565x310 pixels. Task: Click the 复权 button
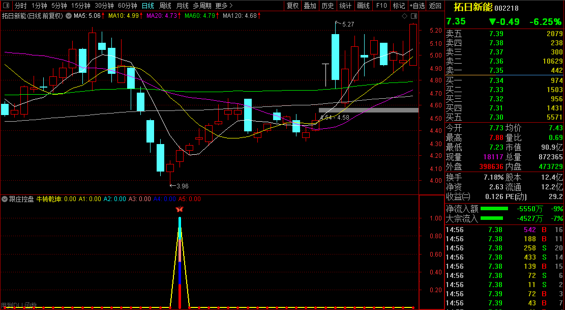[292, 6]
